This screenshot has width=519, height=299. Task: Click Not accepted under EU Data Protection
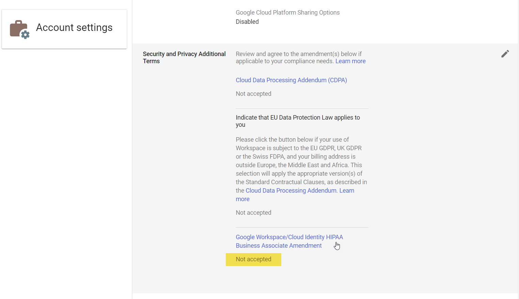click(x=253, y=213)
